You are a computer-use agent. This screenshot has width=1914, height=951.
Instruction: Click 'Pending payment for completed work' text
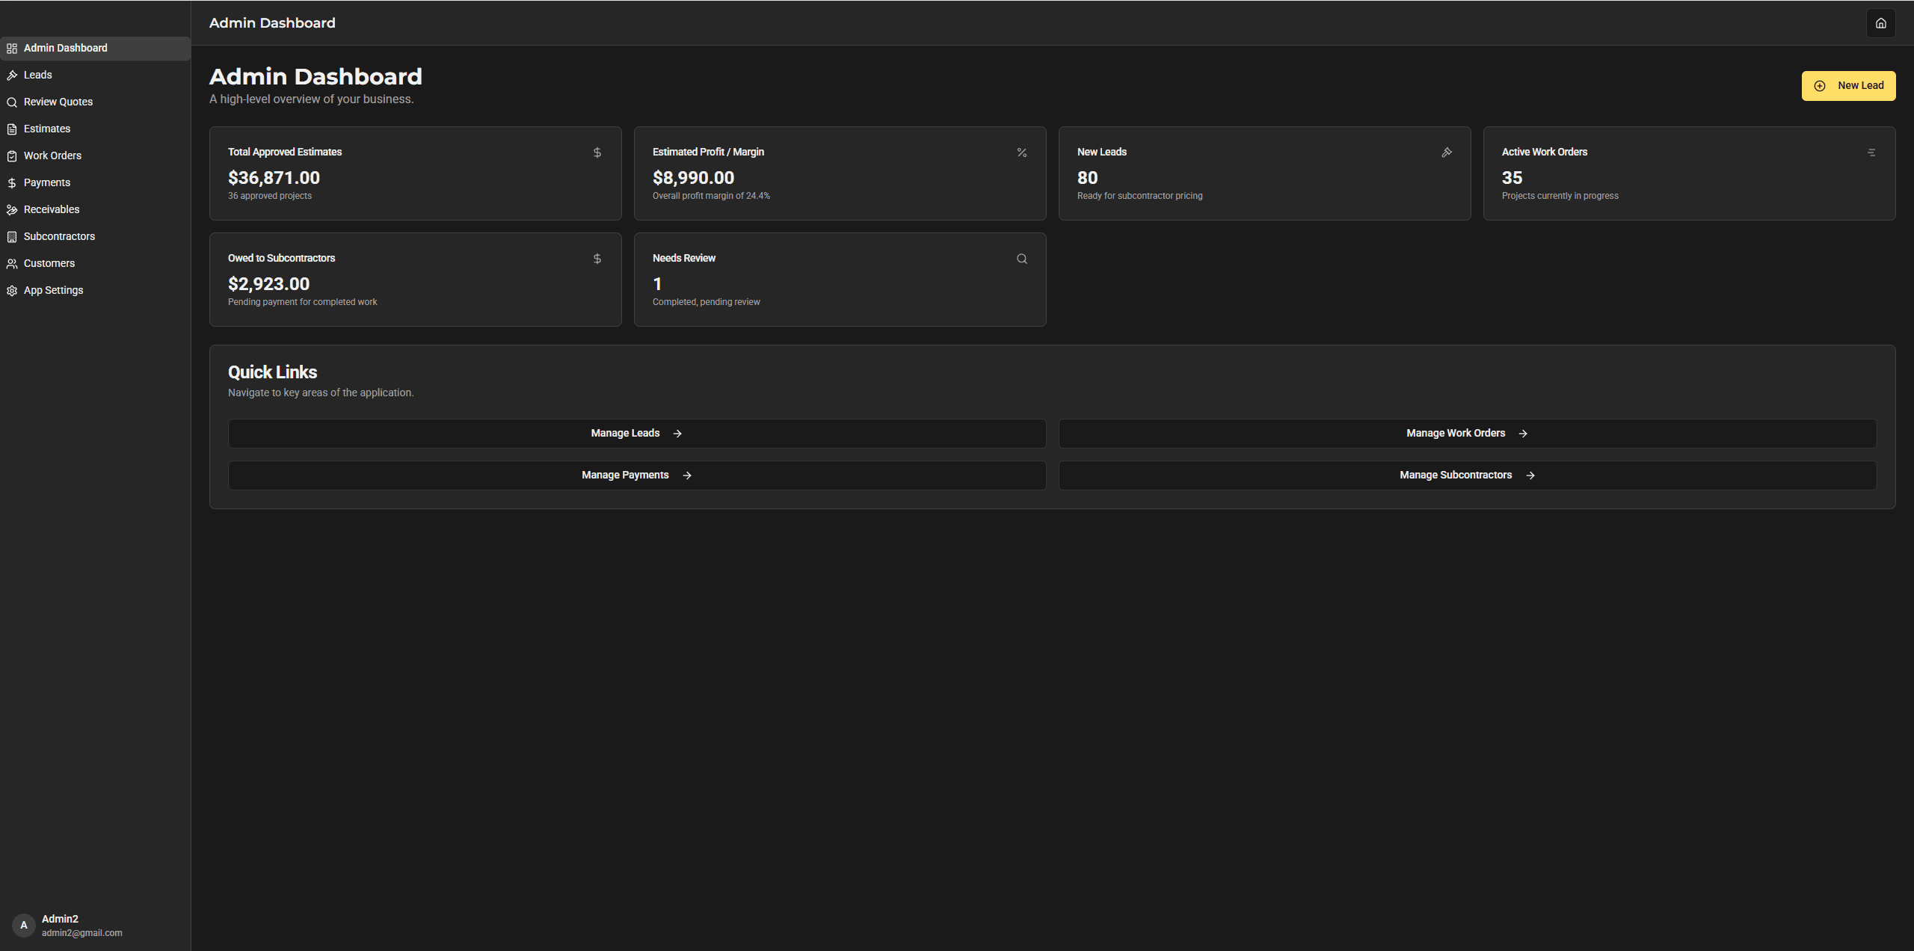302,302
